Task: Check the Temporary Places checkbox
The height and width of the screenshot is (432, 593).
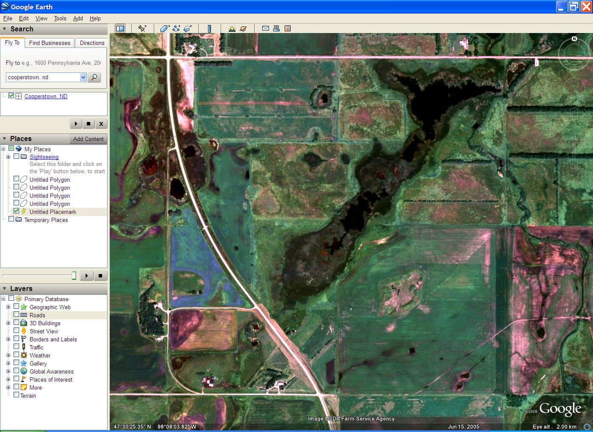Action: click(11, 219)
